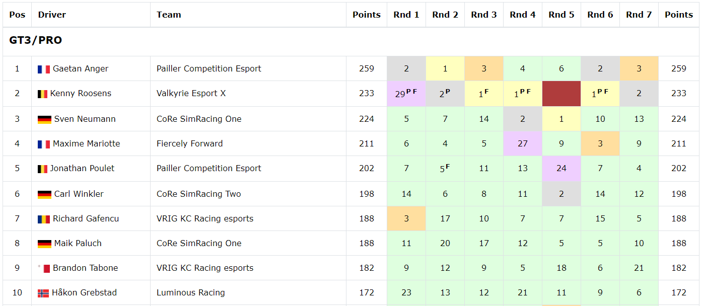702x306 pixels.
Task: Click the purple Rnd 4 cell showing 27
Action: pos(523,143)
